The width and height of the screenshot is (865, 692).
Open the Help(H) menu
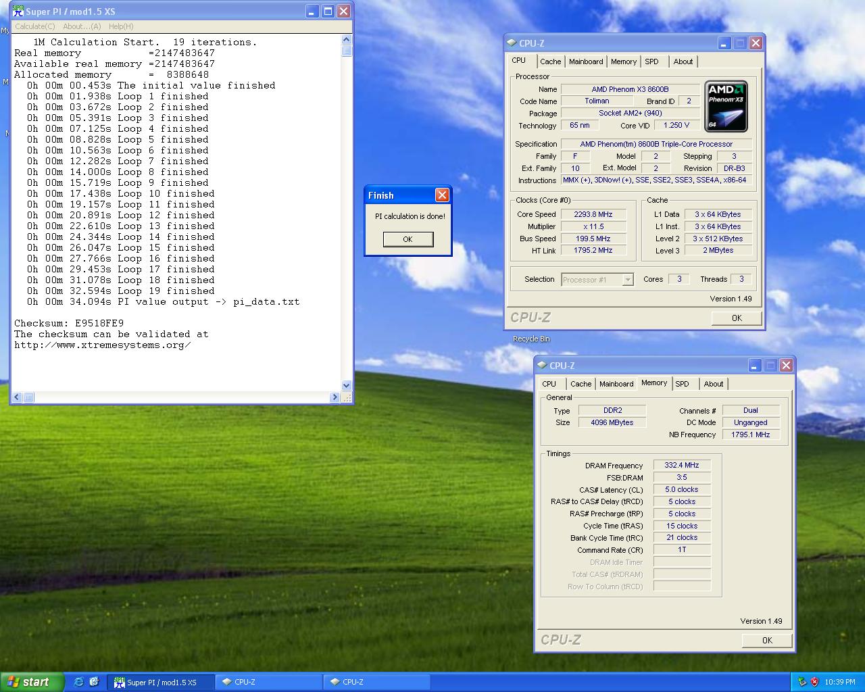(121, 26)
